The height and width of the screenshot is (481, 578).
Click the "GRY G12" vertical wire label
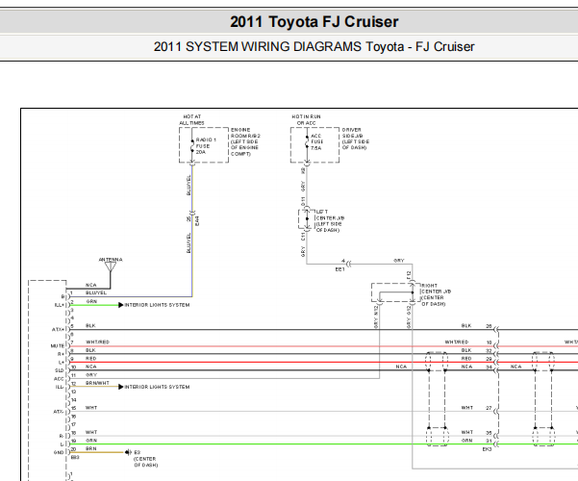click(409, 316)
